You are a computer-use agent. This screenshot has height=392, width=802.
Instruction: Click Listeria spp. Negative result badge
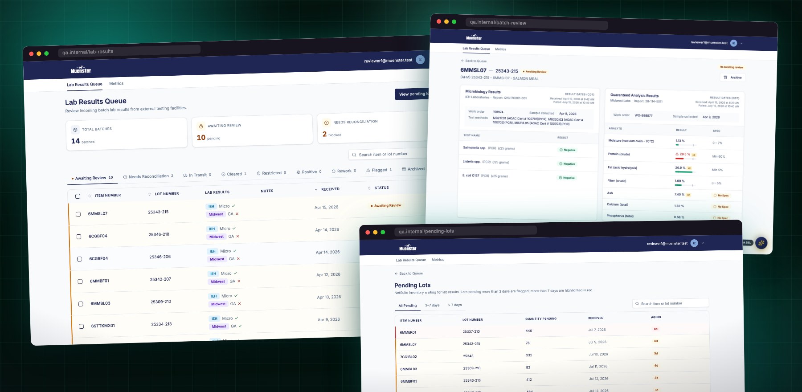567,164
